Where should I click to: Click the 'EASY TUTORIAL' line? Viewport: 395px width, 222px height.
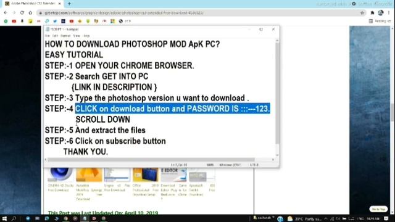click(x=74, y=55)
